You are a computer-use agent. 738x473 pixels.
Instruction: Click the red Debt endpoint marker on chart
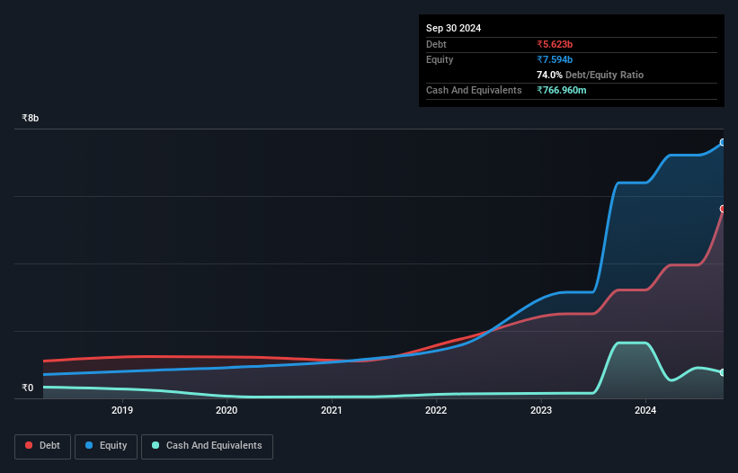coord(723,209)
